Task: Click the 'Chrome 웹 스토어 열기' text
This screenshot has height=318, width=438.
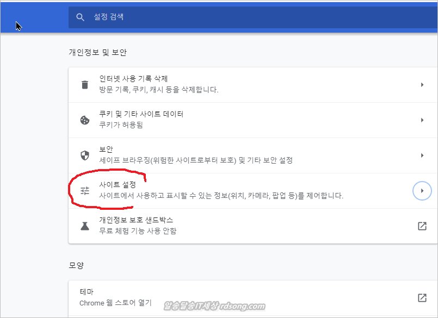Action: tap(115, 303)
